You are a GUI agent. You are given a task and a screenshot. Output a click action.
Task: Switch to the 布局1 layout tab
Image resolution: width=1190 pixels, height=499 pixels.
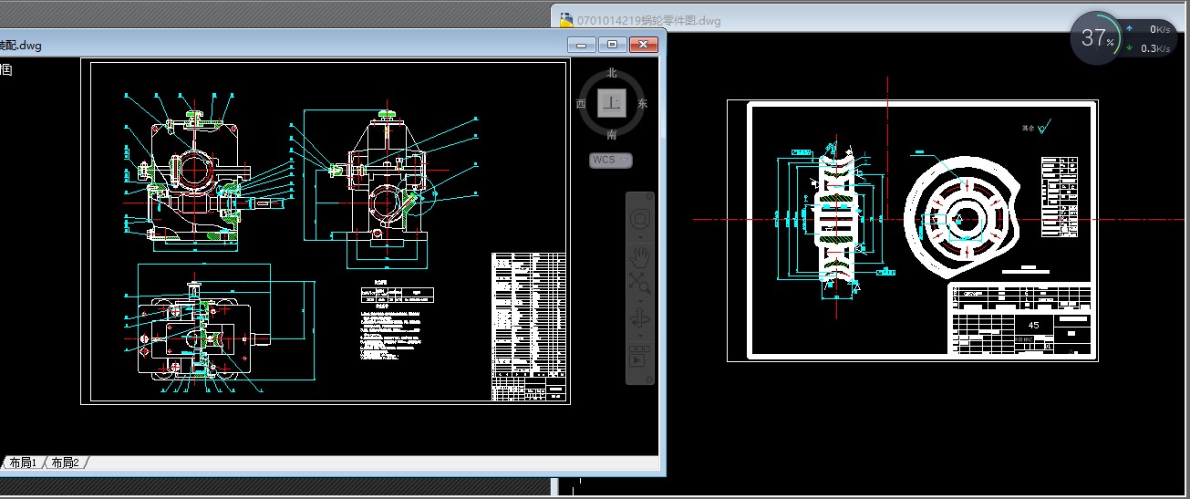(x=23, y=463)
